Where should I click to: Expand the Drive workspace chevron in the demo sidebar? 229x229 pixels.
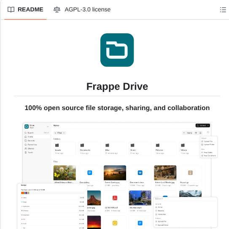coord(48,127)
